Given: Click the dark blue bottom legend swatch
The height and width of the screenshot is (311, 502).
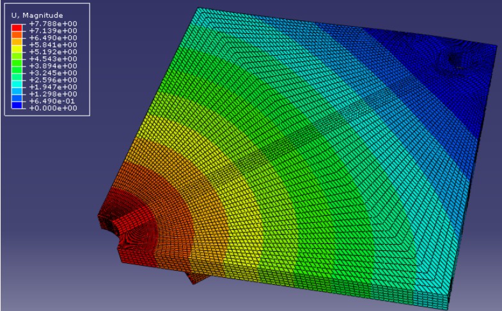Looking at the screenshot, I should 17,105.
